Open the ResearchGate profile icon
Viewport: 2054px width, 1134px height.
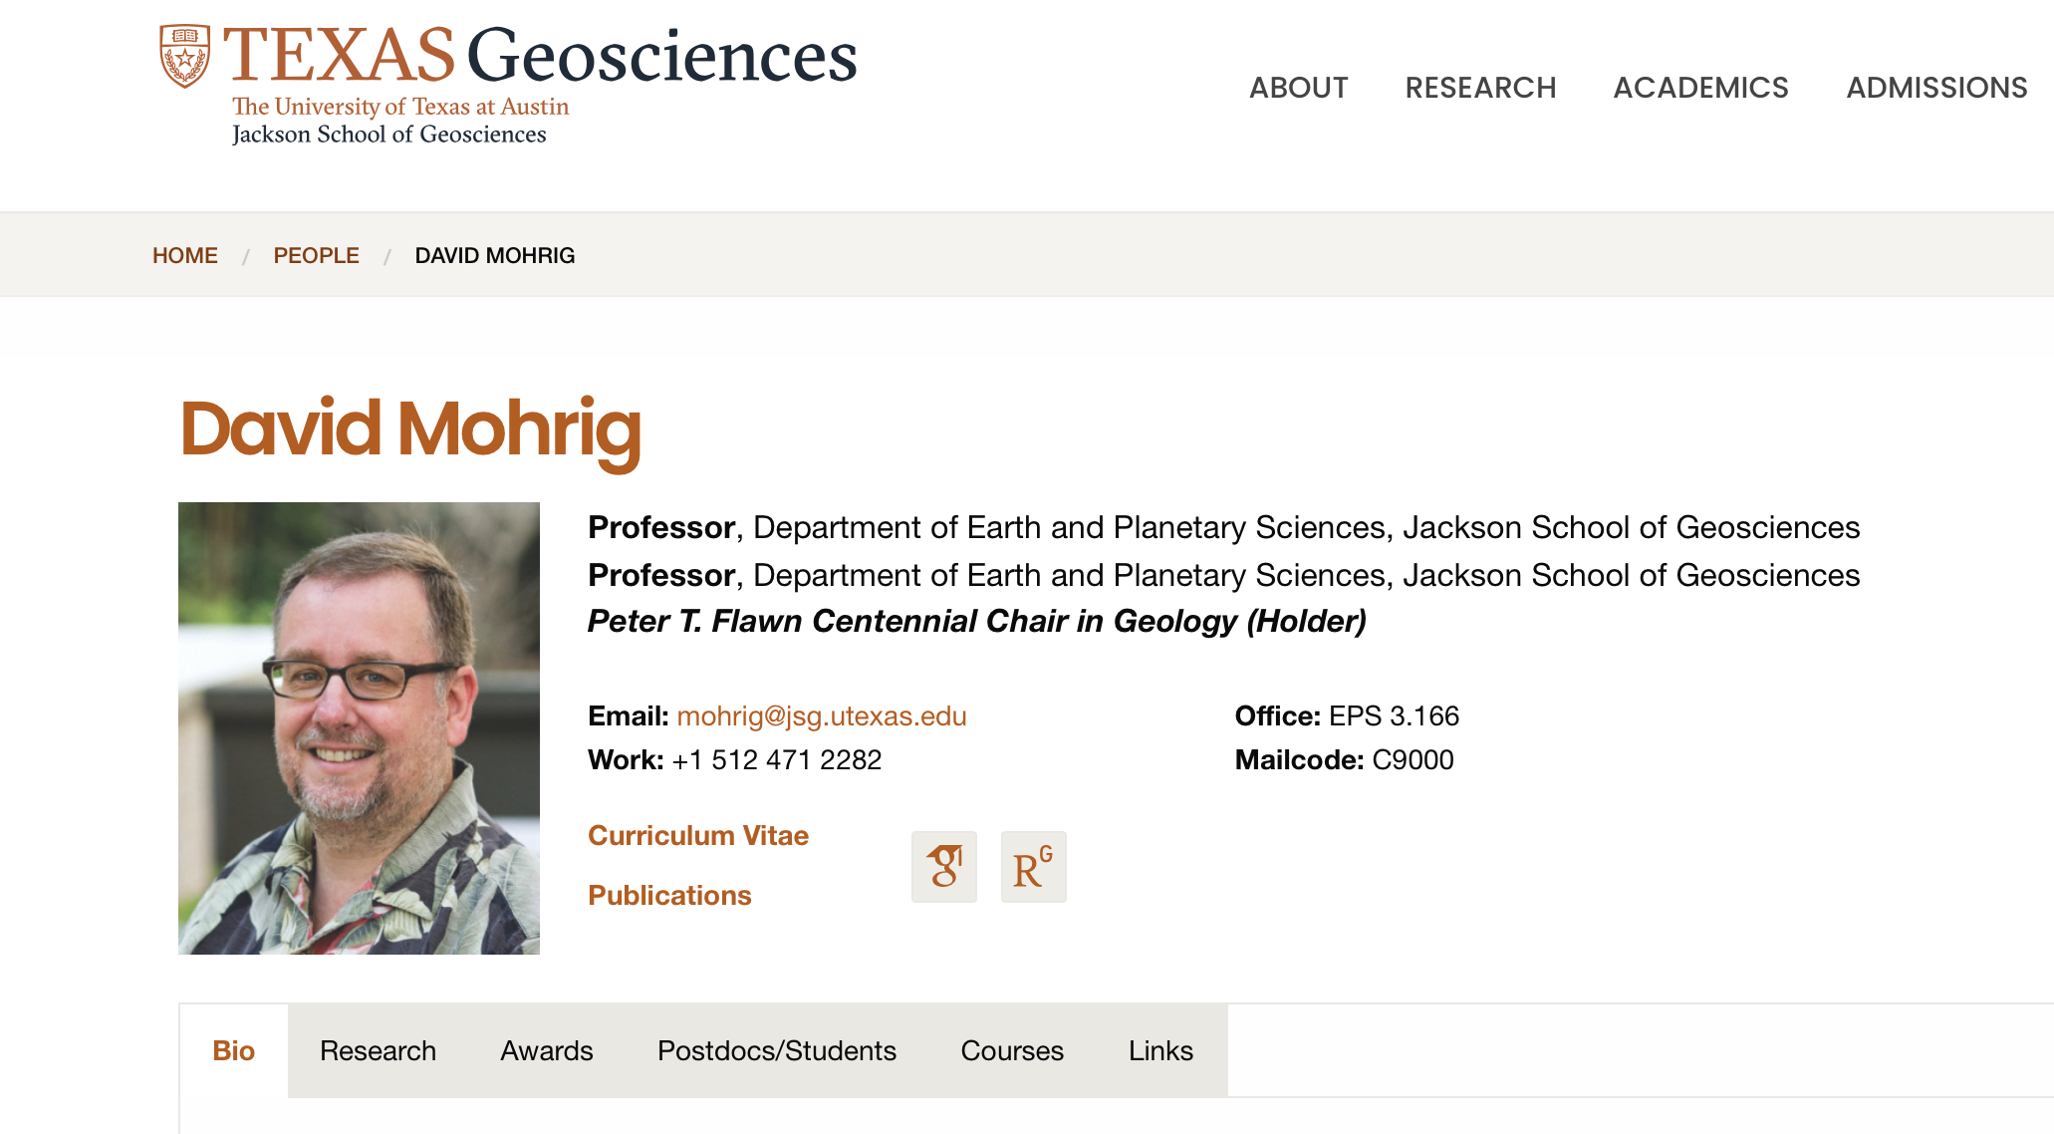pyautogui.click(x=1033, y=867)
